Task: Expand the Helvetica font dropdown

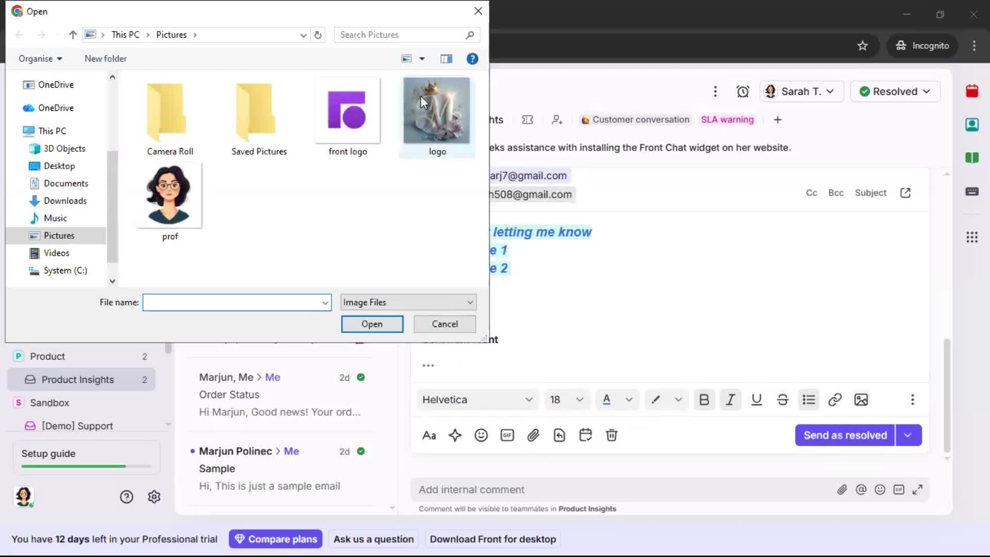Action: (x=477, y=399)
